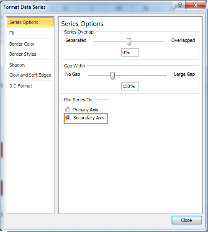Click the Gap Width 150% field
This screenshot has height=232, width=208.
point(130,86)
